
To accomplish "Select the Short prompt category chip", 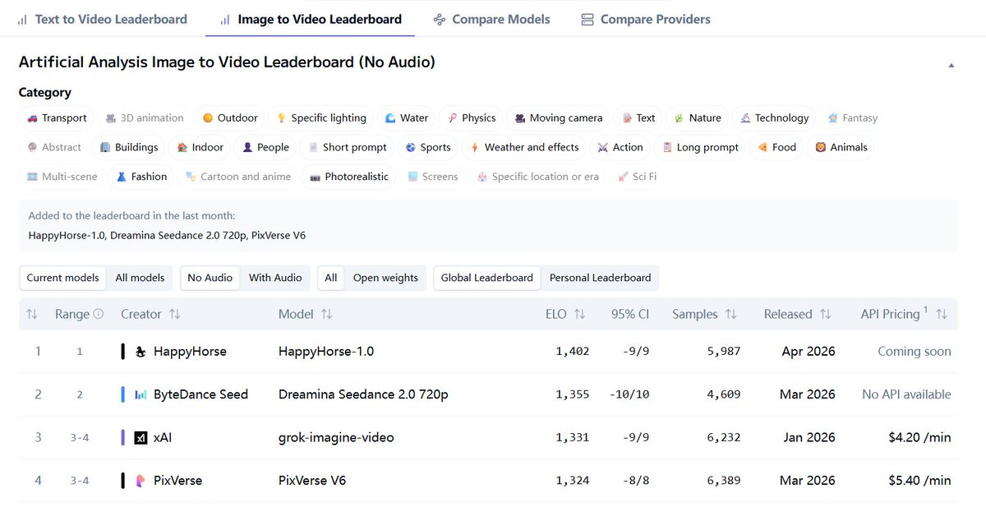I will pos(348,147).
